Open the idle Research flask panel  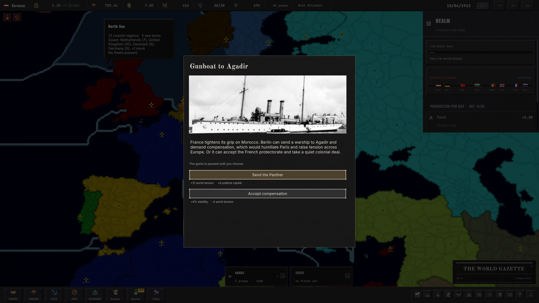tap(136, 295)
